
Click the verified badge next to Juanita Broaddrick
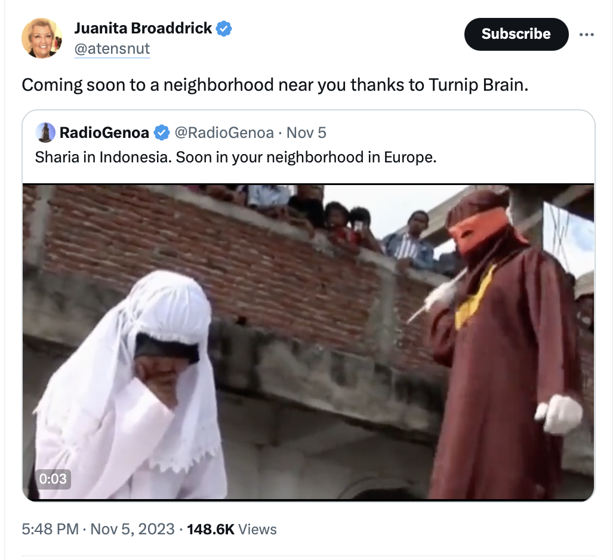[x=224, y=28]
